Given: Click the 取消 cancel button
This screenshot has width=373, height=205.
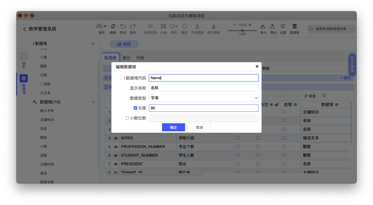Looking at the screenshot, I should (x=199, y=127).
